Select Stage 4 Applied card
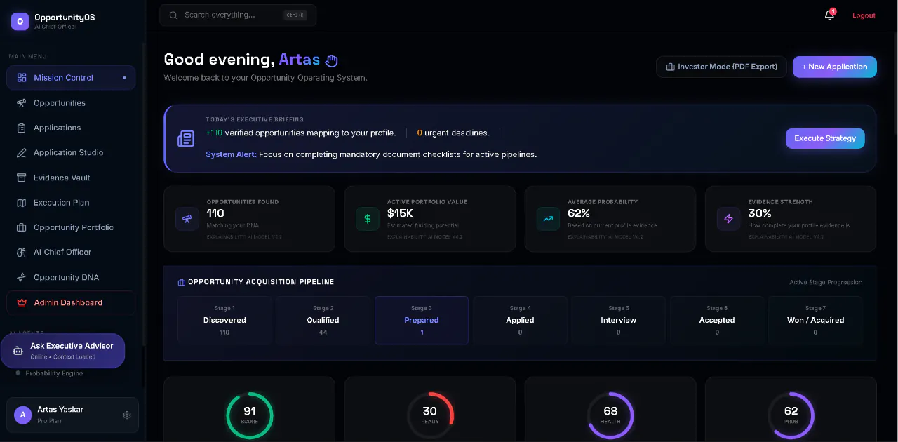This screenshot has height=442, width=898. tap(520, 320)
